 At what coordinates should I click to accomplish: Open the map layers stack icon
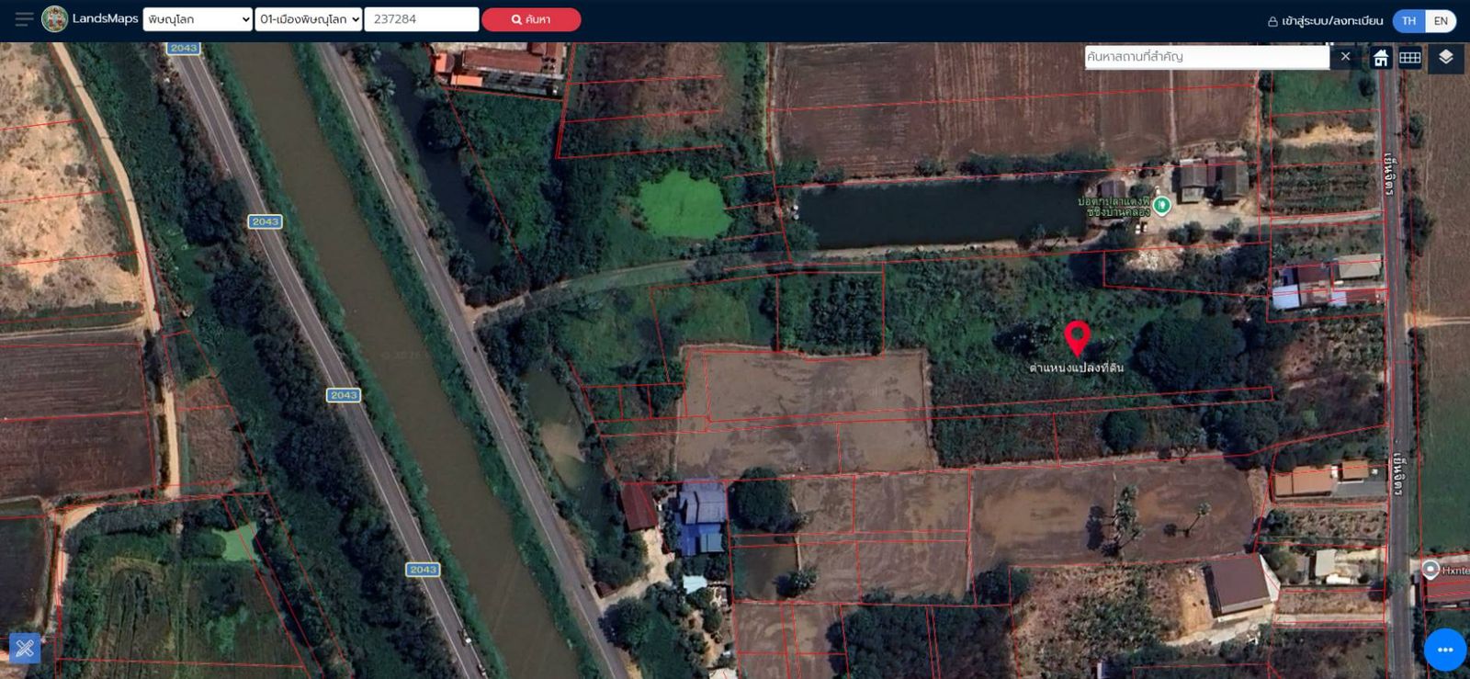[1445, 58]
